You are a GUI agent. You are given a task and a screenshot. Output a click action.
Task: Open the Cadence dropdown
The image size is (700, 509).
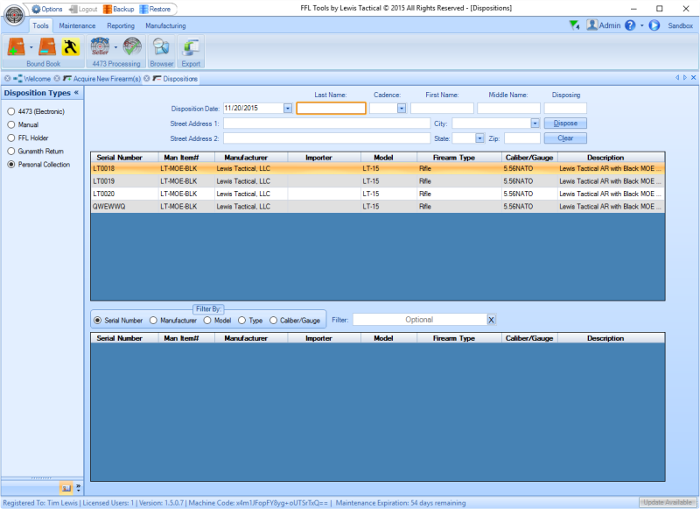coord(402,108)
